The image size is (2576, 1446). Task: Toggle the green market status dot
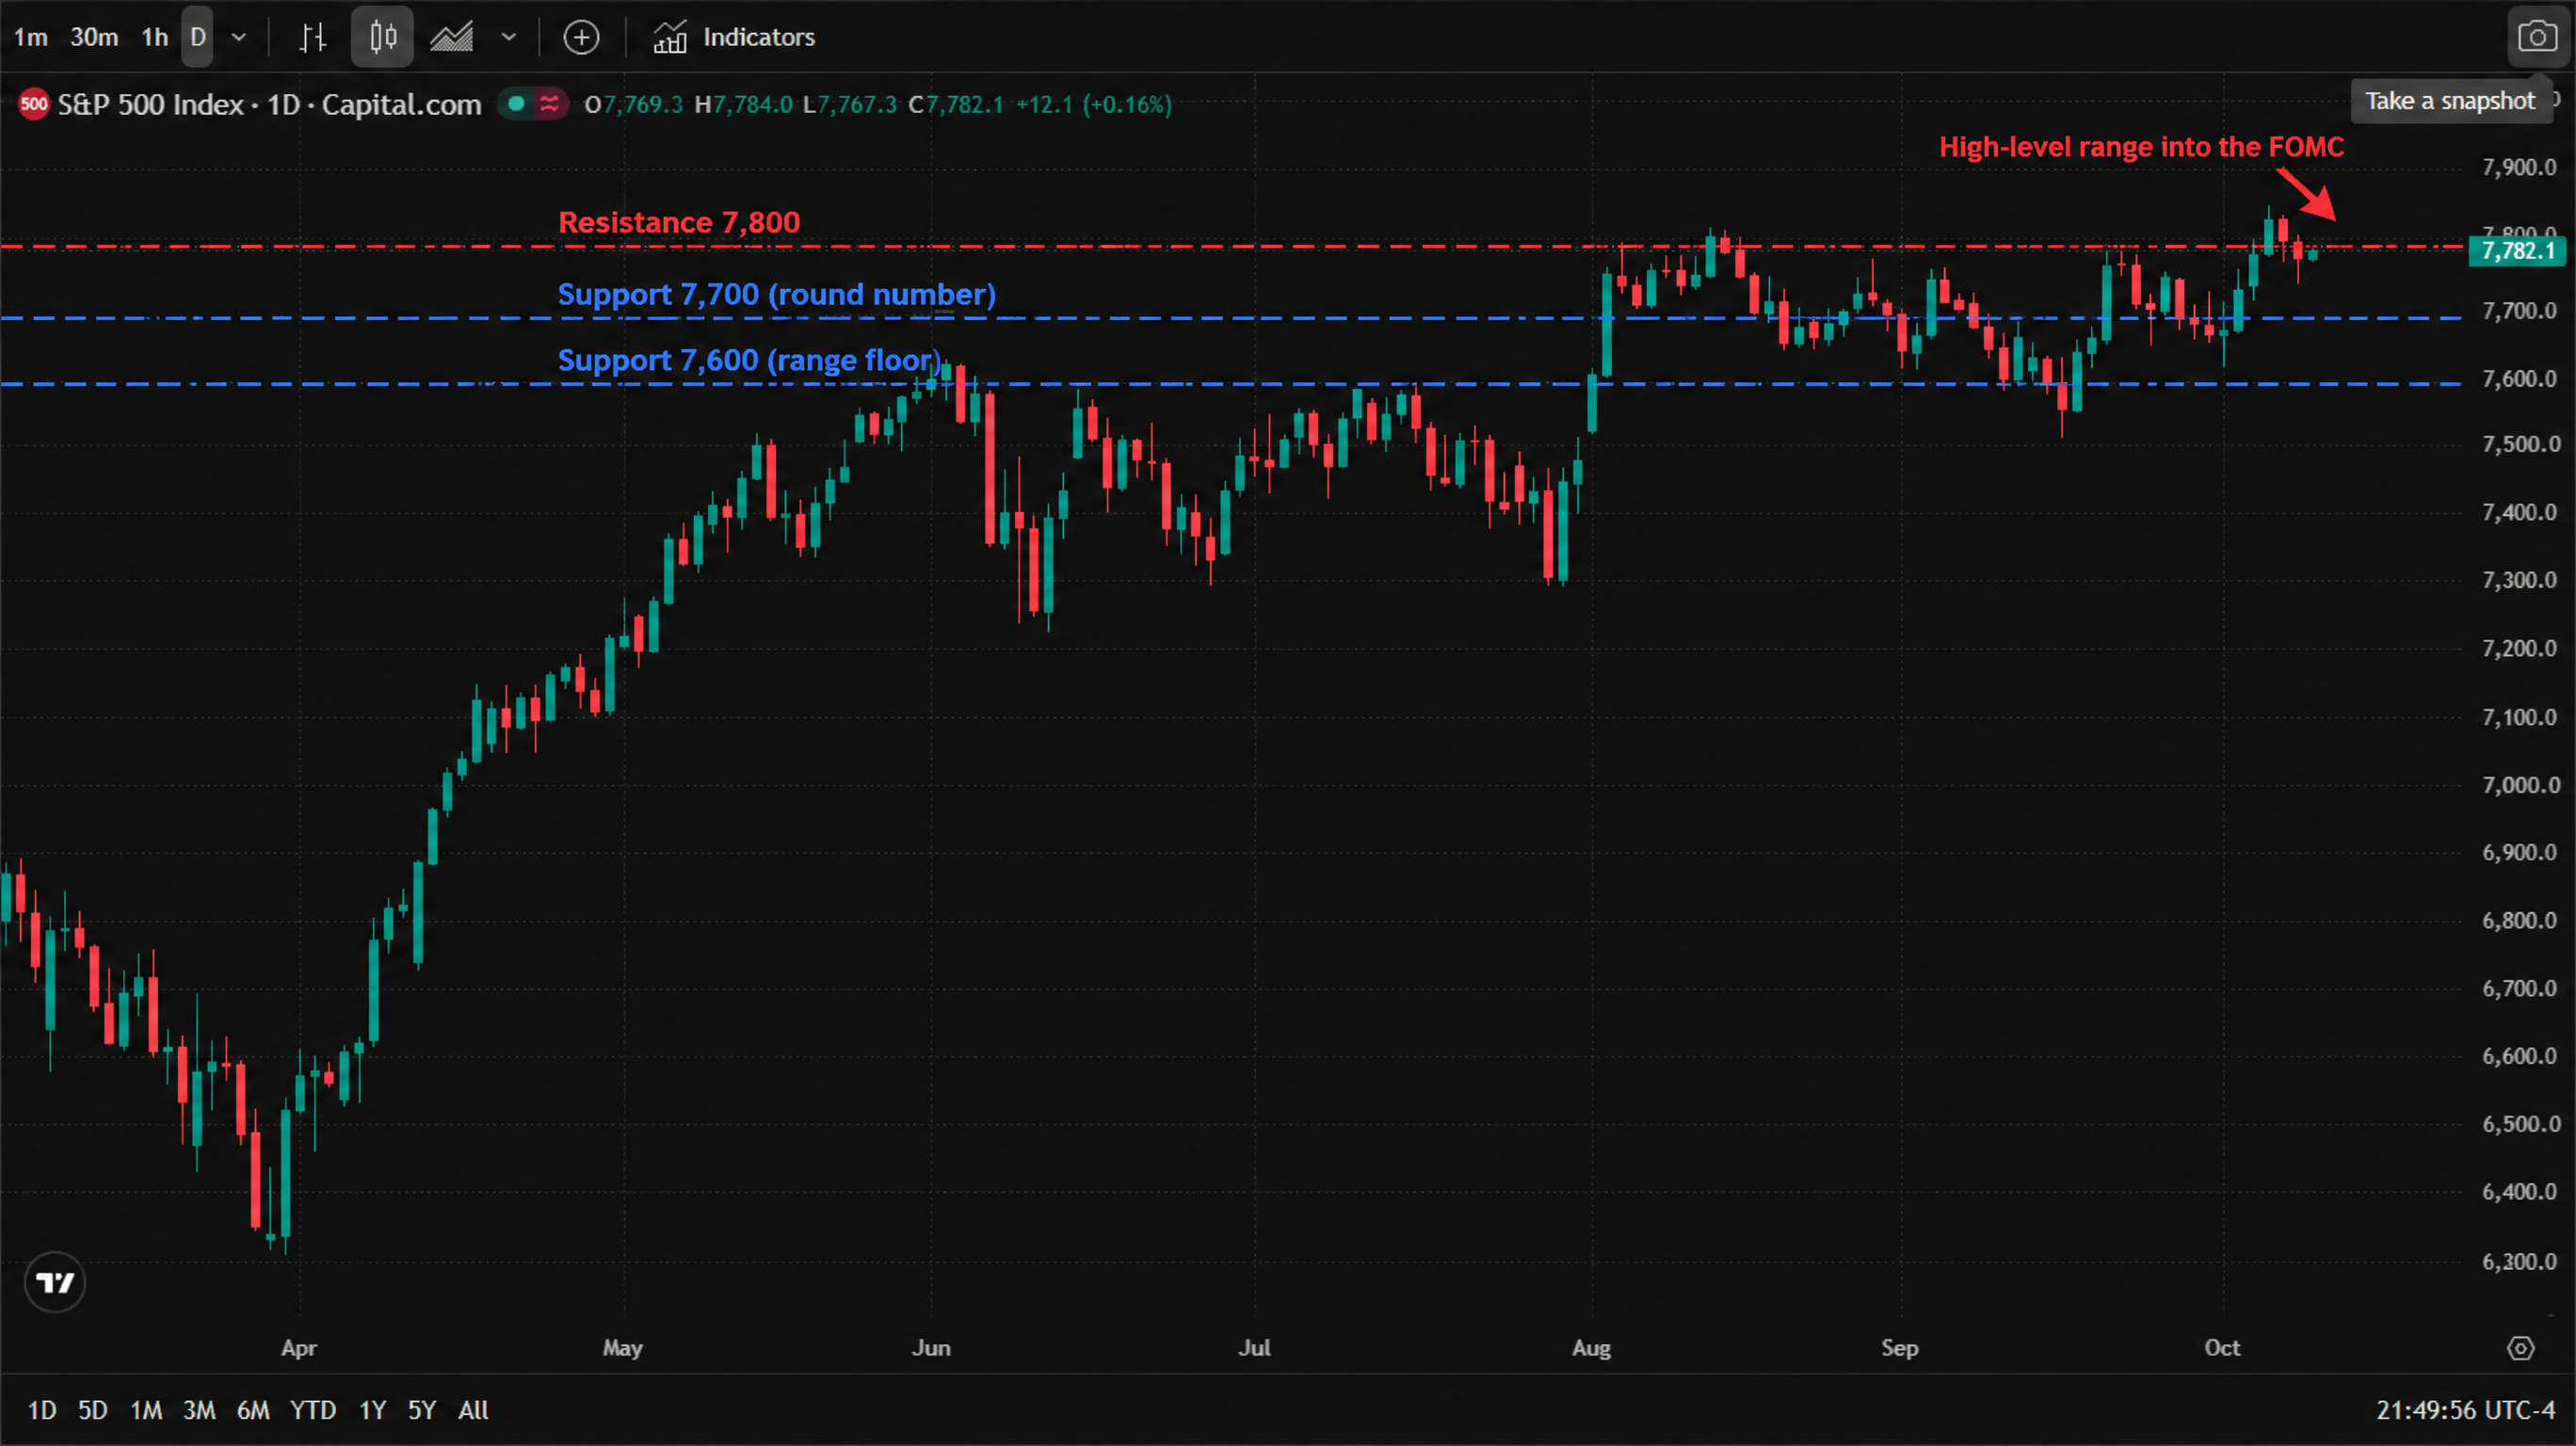pos(516,103)
